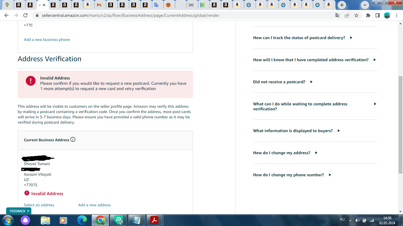Image resolution: width=403 pixels, height=226 pixels.
Task: Click the page vertical scrollbar thumb
Action: [400, 125]
